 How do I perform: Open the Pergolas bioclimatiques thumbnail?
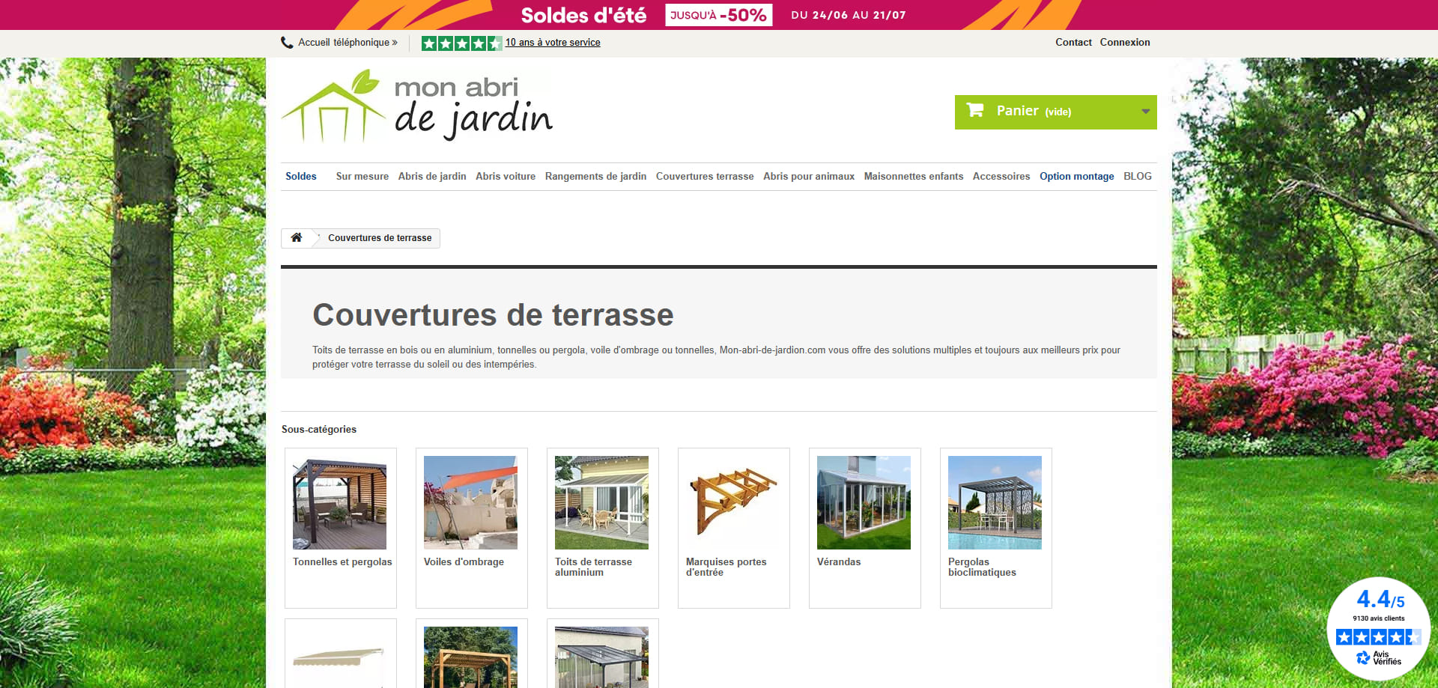coord(995,502)
